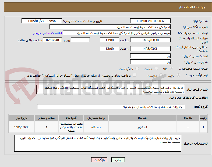This screenshot has width=212, height=167.
Task: Select the کالا/خدمت radio button
Action: (x=137, y=69)
